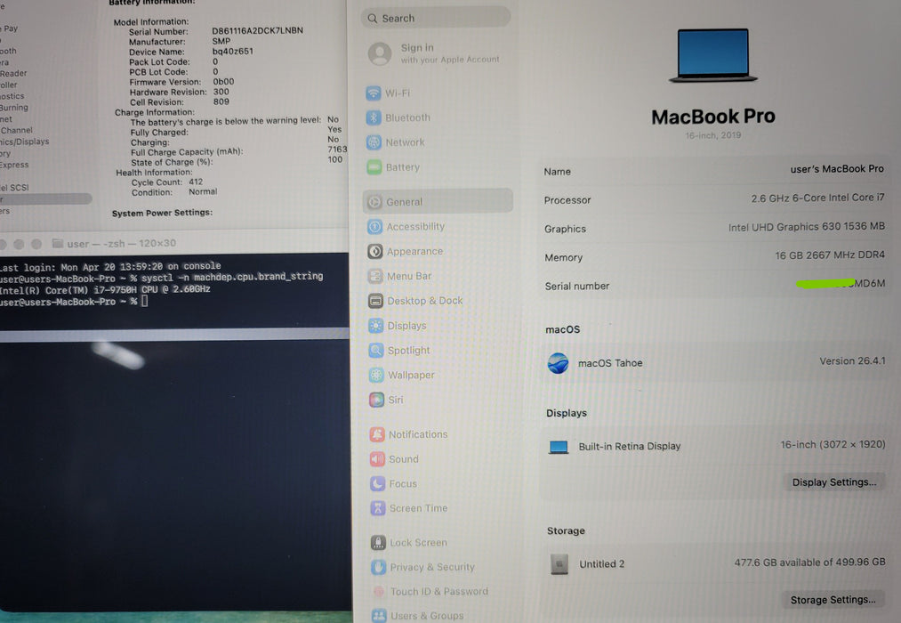Open Display Settings
The width and height of the screenshot is (901, 623).
[x=834, y=482]
